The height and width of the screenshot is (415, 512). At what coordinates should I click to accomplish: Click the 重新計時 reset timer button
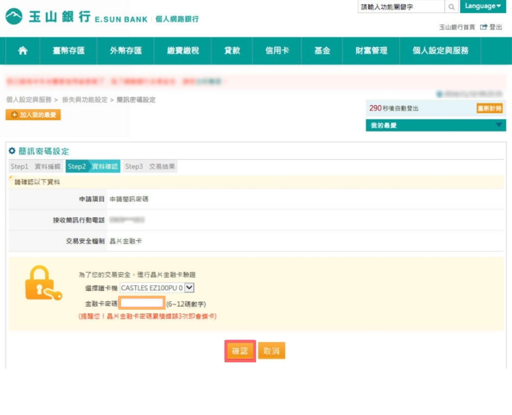490,108
